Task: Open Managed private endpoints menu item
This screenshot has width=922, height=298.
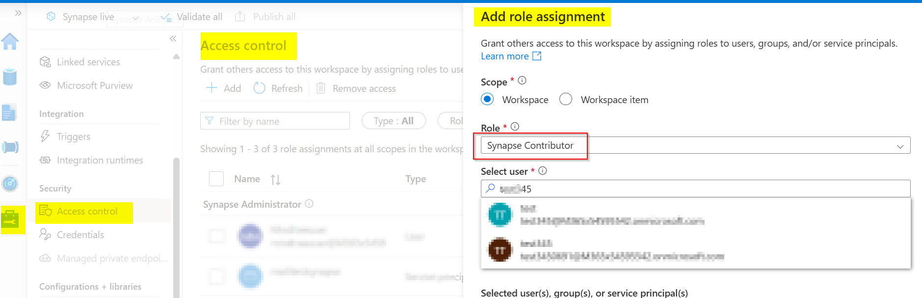Action: tap(112, 258)
